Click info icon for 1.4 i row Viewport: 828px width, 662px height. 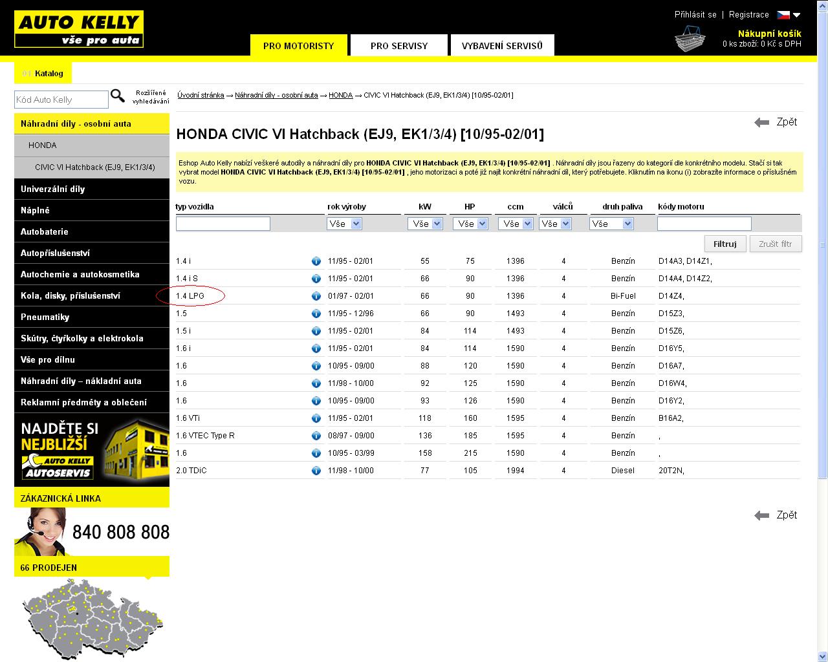(x=316, y=261)
